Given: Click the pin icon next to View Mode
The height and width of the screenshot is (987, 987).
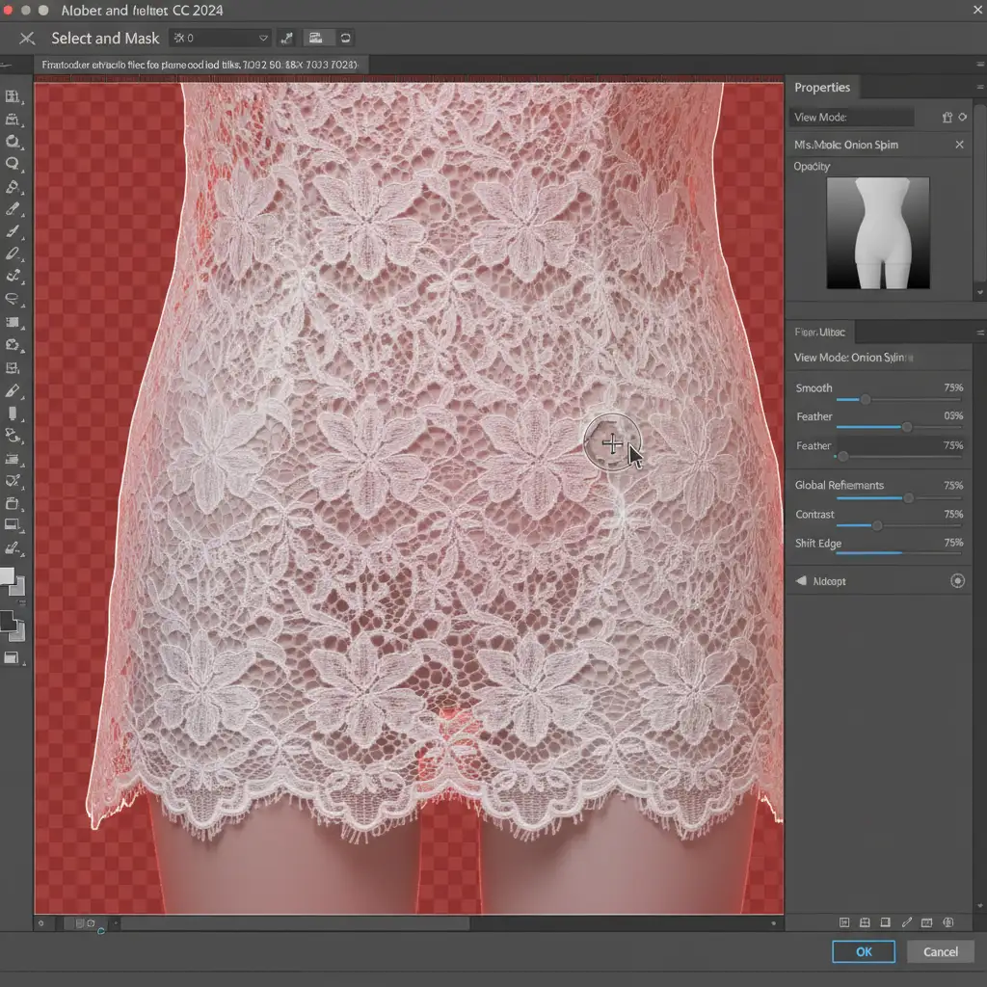Looking at the screenshot, I should pyautogui.click(x=947, y=118).
